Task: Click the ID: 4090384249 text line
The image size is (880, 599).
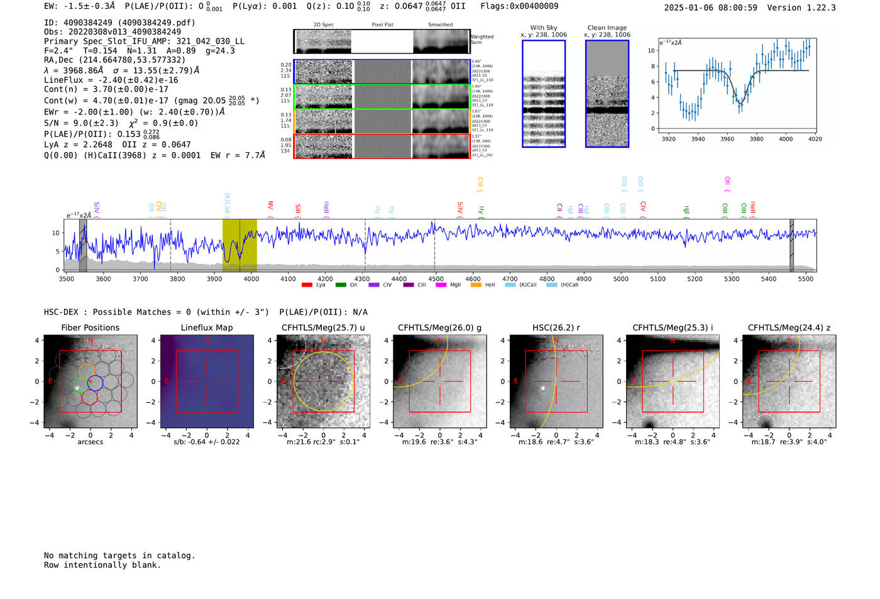Action: coord(119,23)
